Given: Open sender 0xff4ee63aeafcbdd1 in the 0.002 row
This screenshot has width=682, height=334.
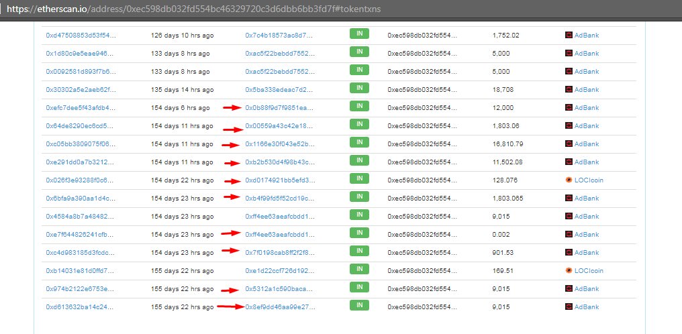Looking at the screenshot, I should coord(280,235).
